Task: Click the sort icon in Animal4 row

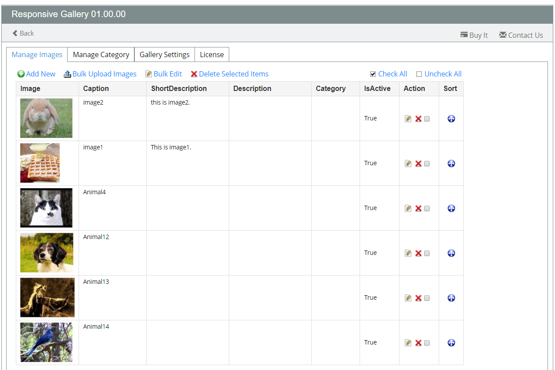Action: tap(451, 208)
